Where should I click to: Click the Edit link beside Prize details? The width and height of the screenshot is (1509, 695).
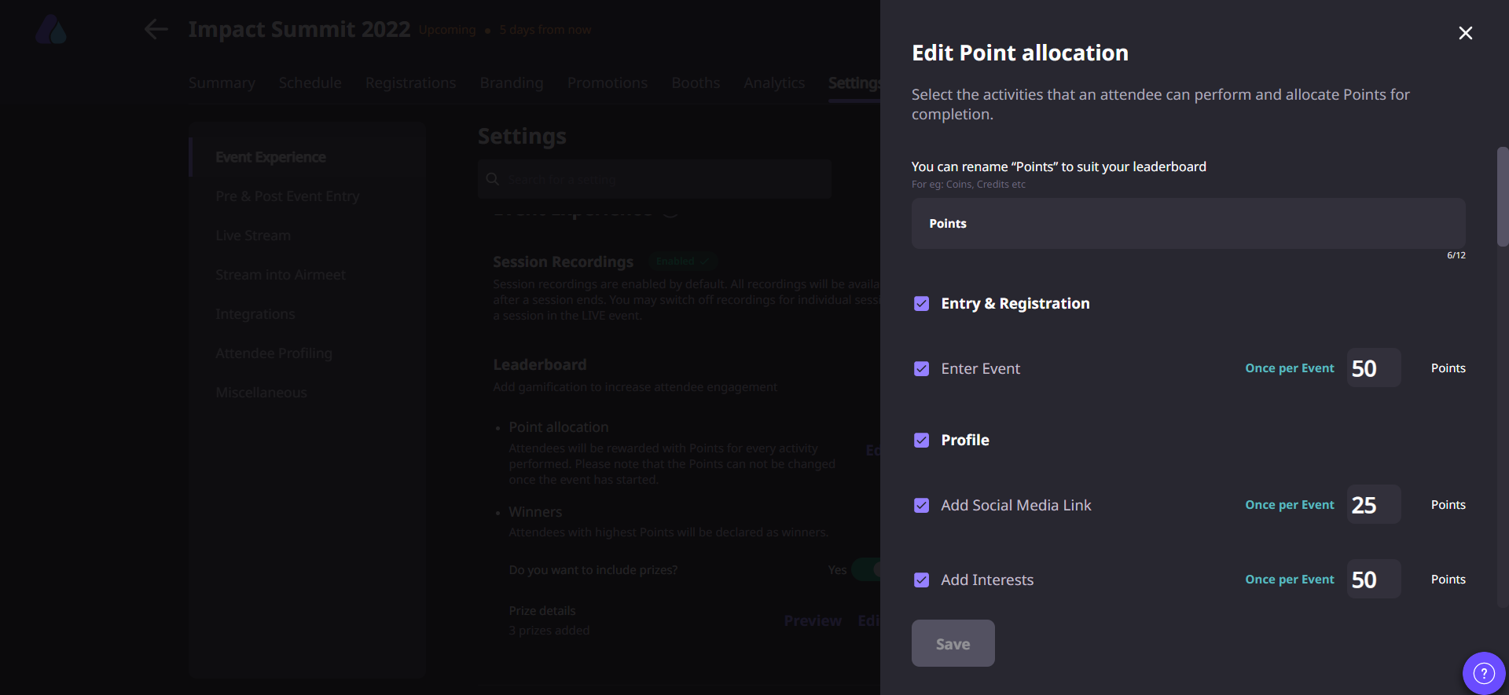coord(868,621)
